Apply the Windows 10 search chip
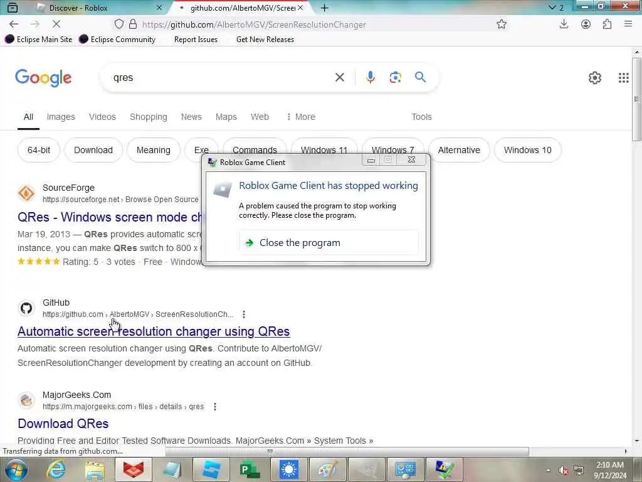This screenshot has height=482, width=642. coord(527,150)
